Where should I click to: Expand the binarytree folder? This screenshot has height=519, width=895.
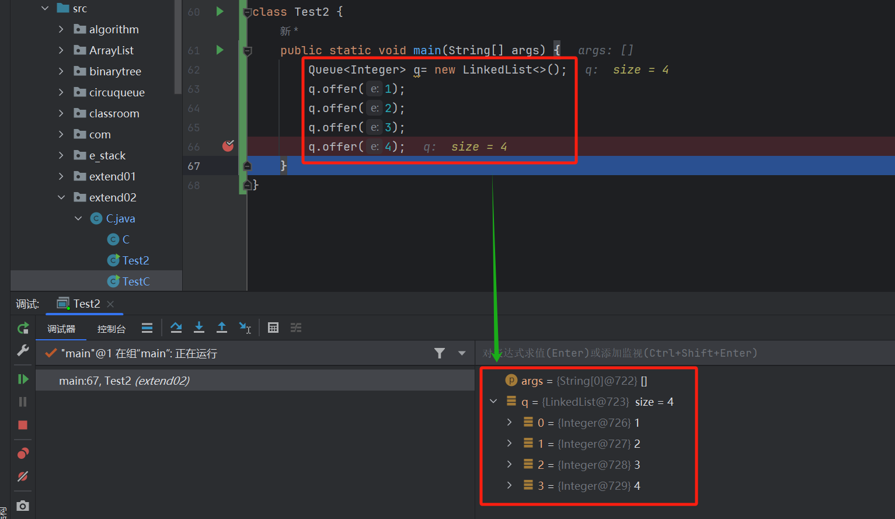click(x=61, y=71)
